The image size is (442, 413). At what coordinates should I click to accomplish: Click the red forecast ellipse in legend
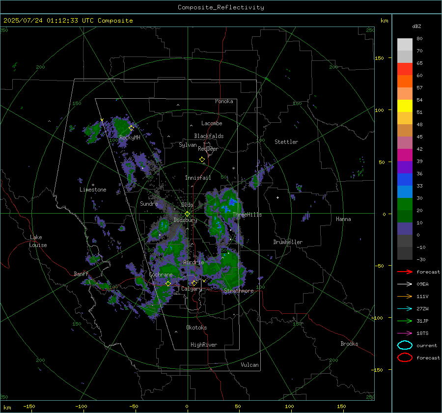point(405,358)
